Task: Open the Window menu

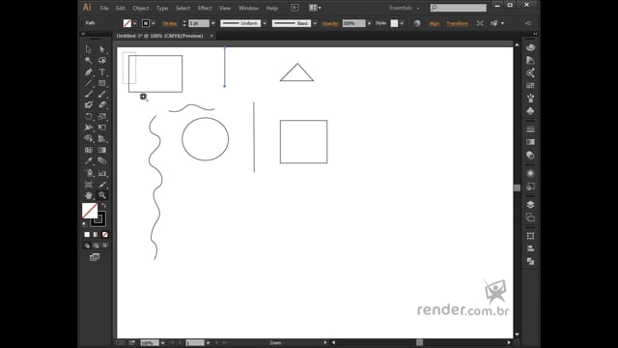Action: tap(248, 8)
